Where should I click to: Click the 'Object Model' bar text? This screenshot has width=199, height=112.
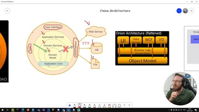[x=142, y=61]
